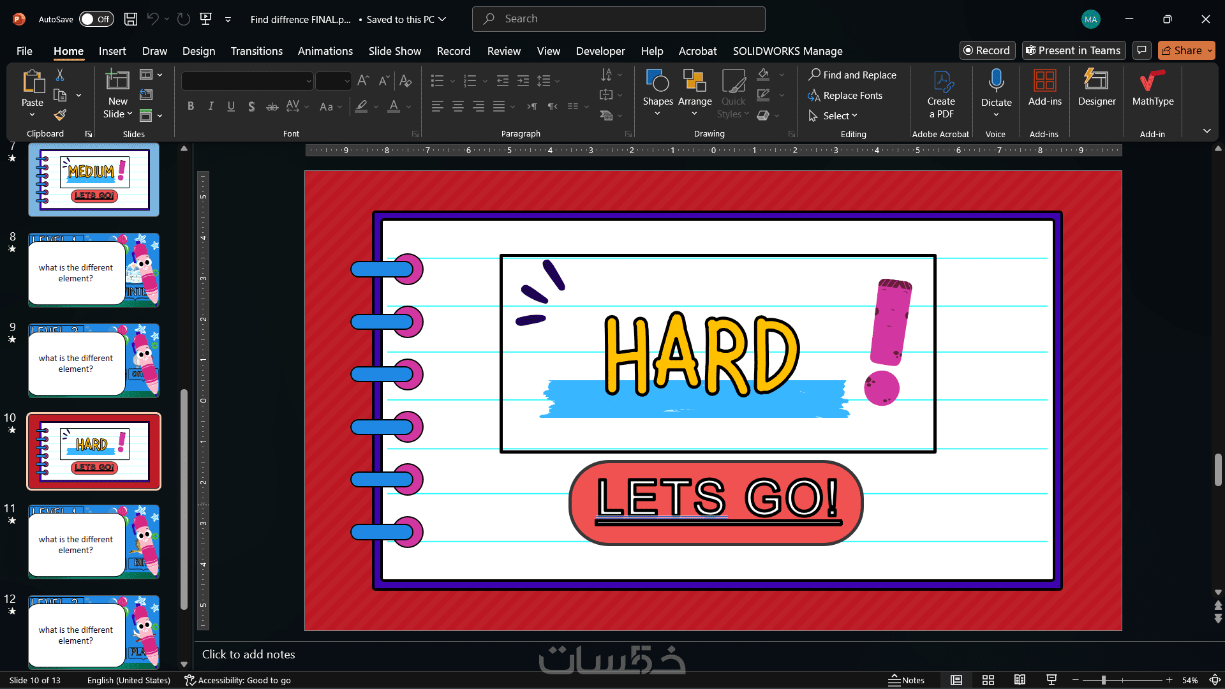
Task: Adjust the zoom slider handle
Action: tap(1103, 680)
